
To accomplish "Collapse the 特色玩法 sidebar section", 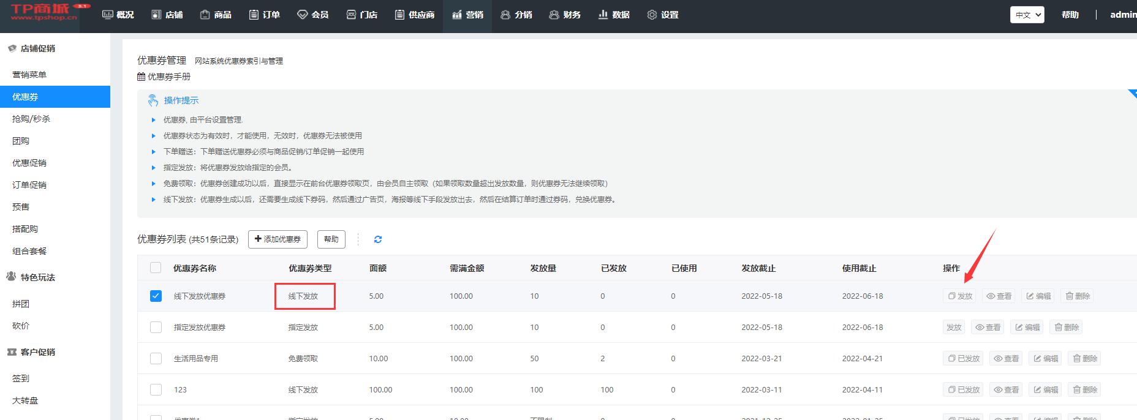I will (37, 277).
